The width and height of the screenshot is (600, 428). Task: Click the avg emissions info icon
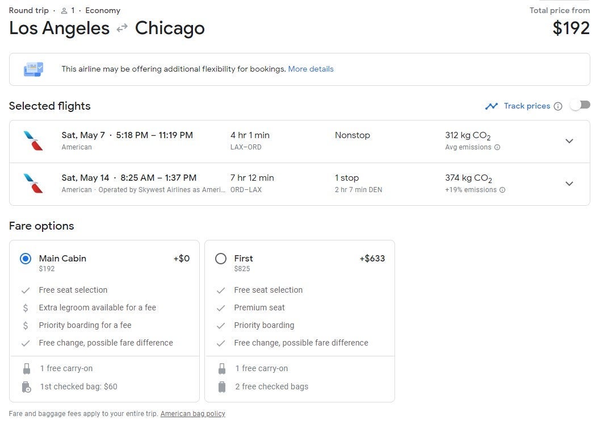[497, 147]
